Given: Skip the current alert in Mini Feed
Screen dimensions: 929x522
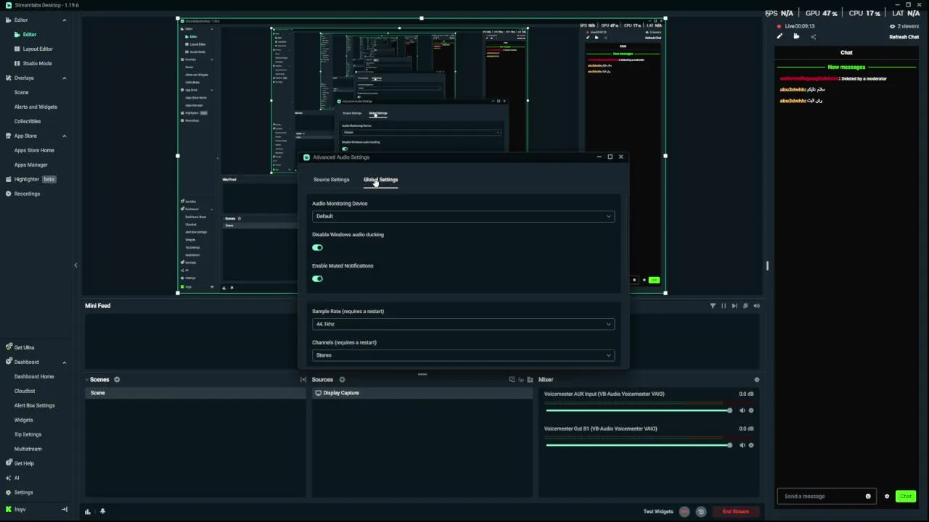Looking at the screenshot, I should click(x=734, y=306).
